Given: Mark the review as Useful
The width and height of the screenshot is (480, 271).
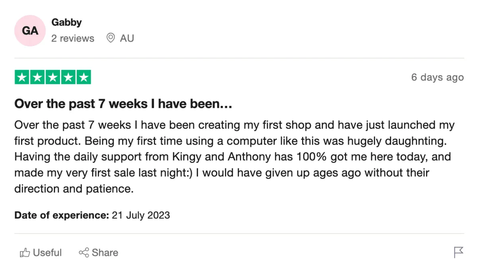Looking at the screenshot, I should click(x=47, y=253).
